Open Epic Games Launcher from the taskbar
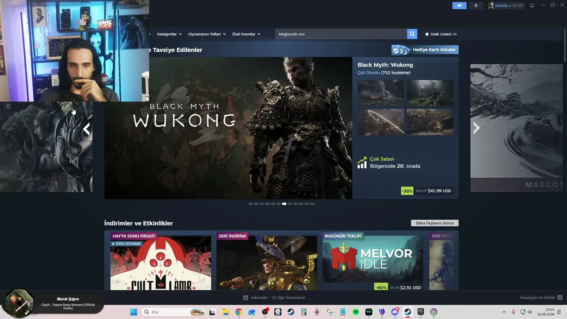 (421, 312)
